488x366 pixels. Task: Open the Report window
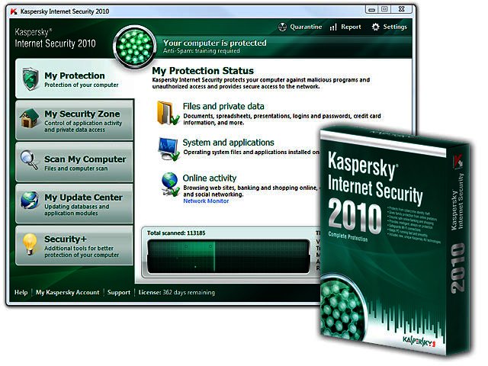(345, 27)
